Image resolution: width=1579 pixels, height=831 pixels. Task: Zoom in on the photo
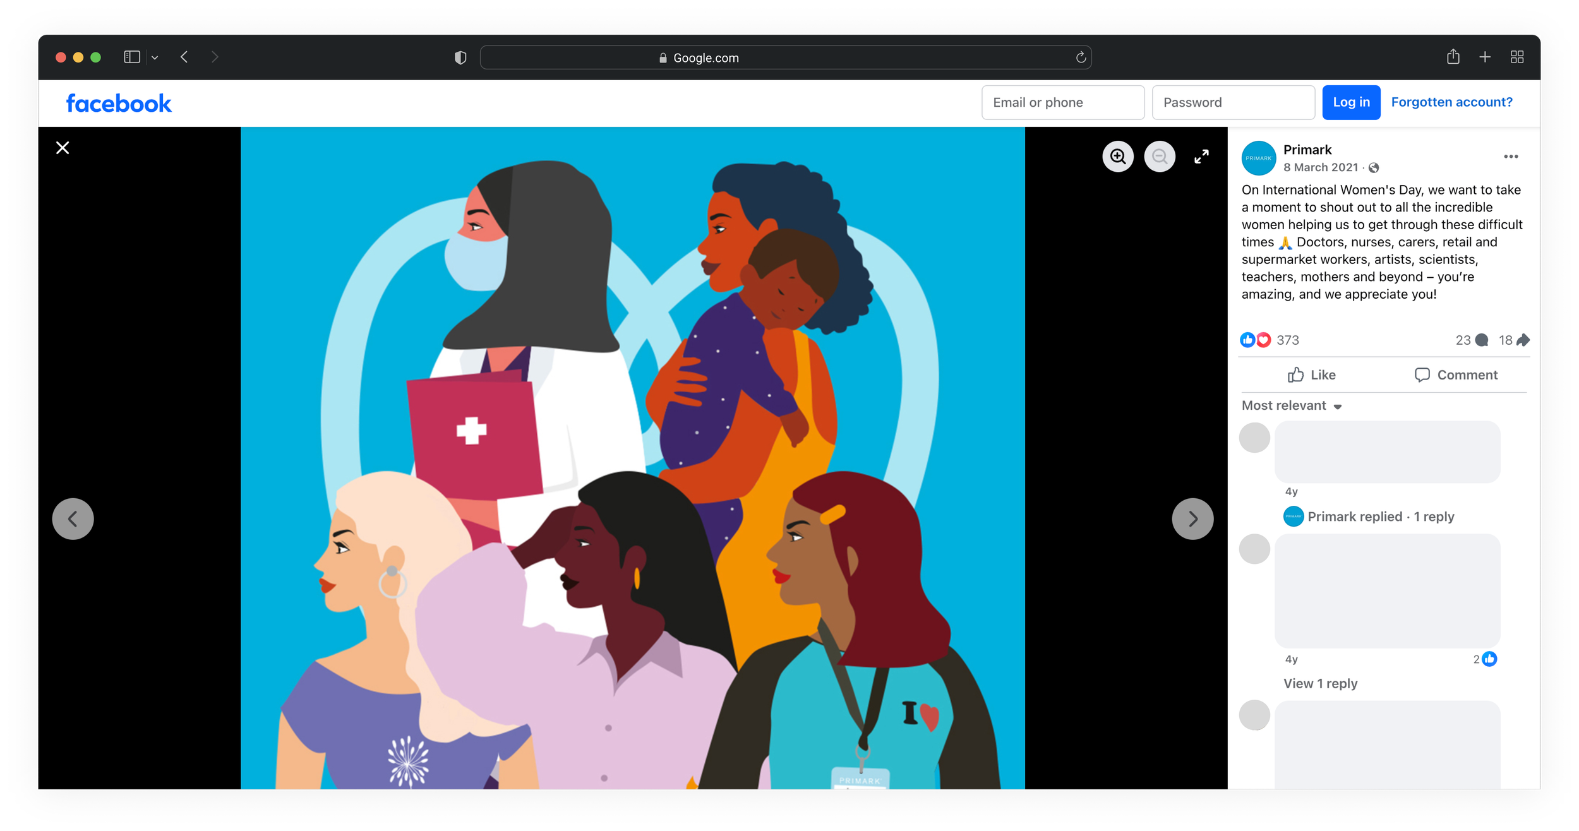click(x=1117, y=157)
